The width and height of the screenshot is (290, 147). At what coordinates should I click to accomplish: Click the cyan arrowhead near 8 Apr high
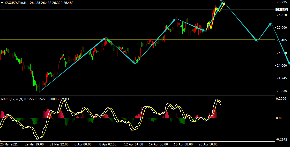click(x=105, y=39)
